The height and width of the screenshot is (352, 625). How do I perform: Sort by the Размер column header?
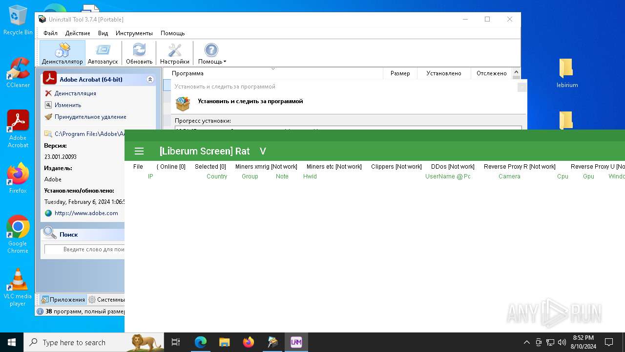[x=400, y=73]
